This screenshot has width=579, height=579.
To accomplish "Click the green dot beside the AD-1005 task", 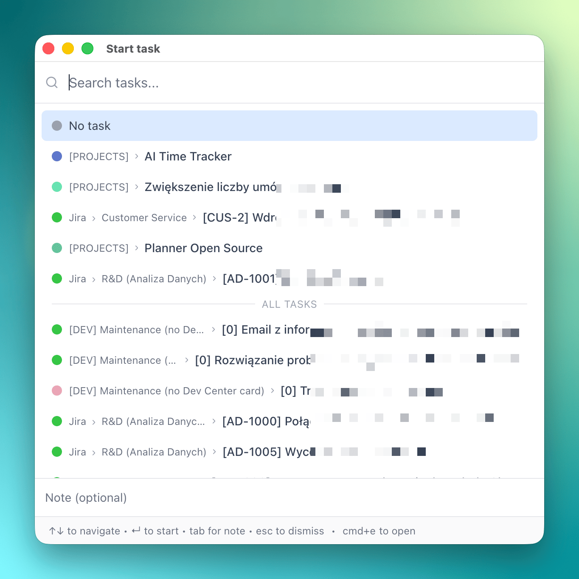I will (x=57, y=452).
